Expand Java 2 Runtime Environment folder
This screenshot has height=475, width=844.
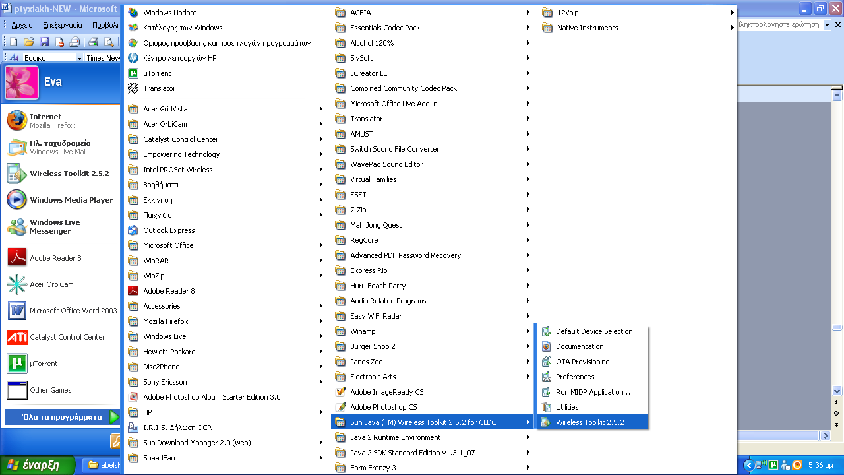[432, 437]
